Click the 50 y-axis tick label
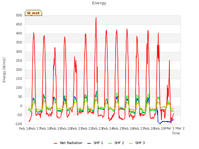199x149 pixels. pos(20,97)
